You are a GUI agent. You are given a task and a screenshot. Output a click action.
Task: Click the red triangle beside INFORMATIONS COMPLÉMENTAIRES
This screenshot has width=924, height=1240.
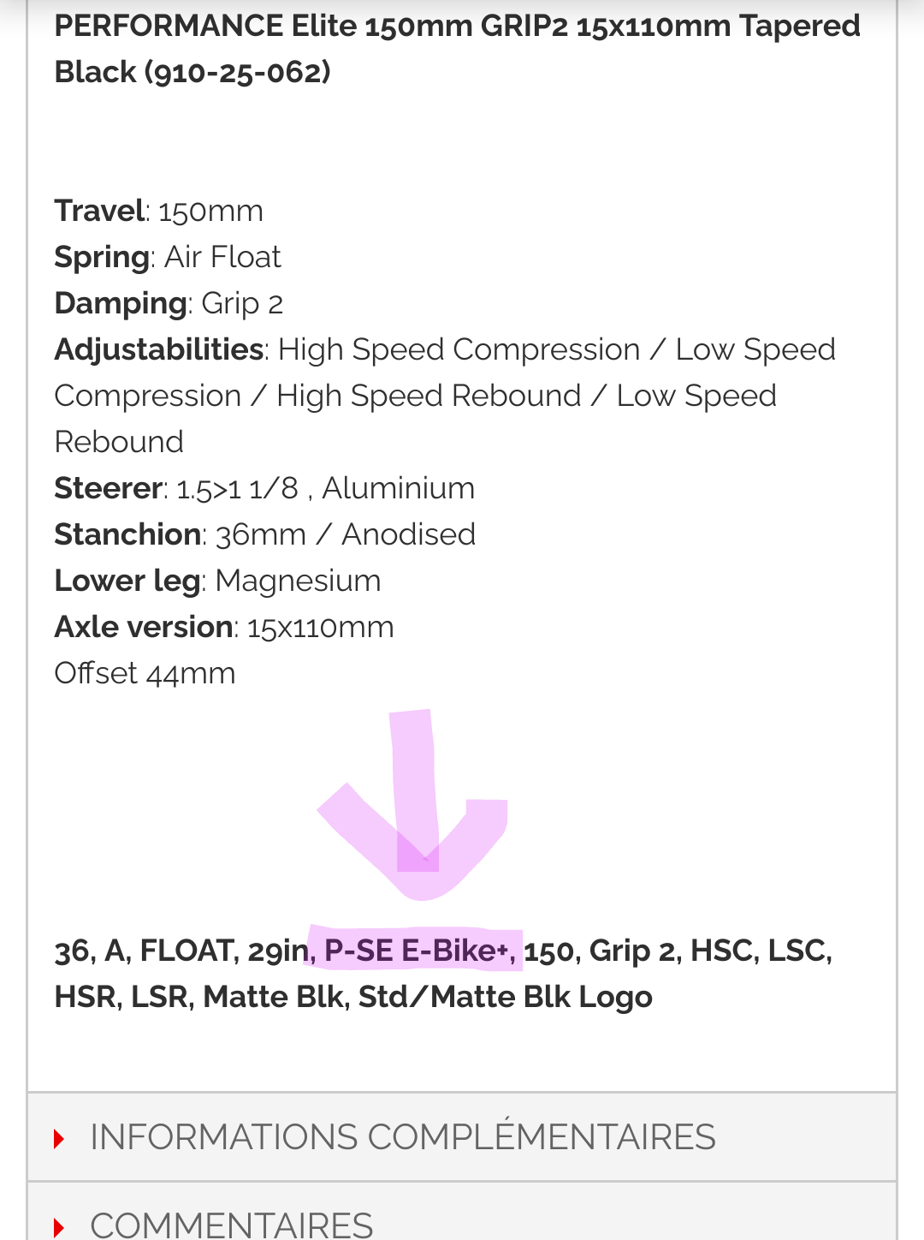59,1138
